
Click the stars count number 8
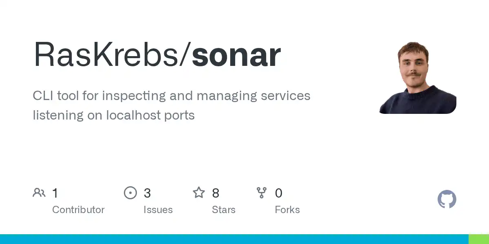click(x=216, y=193)
